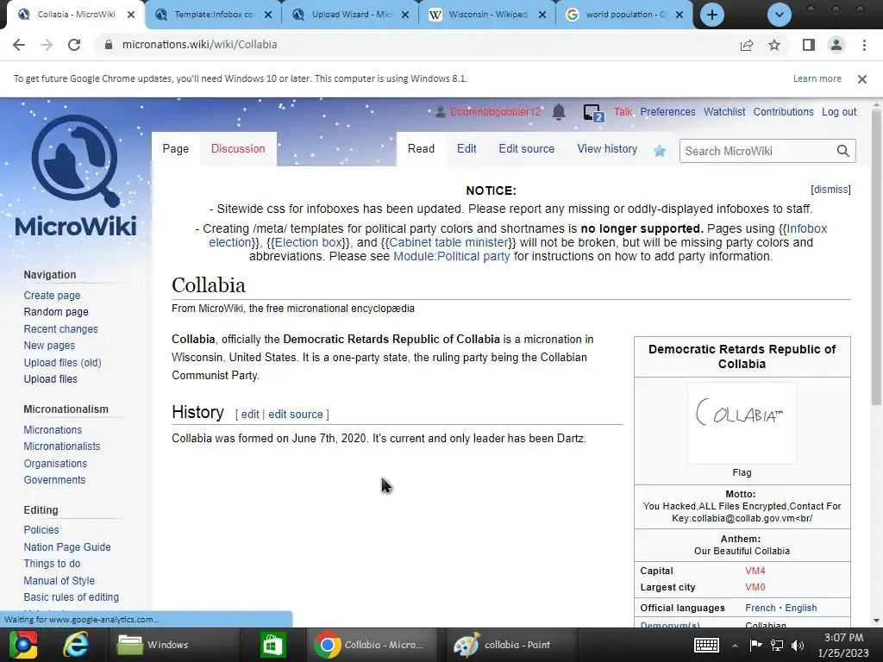Open the notices monitor icon with badge 2
Viewport: 883px width, 662px height.
(593, 113)
